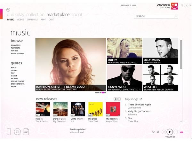The height and width of the screenshot is (141, 192).
Task: Expand top songs pop-out icon
Action: pos(141,99)
